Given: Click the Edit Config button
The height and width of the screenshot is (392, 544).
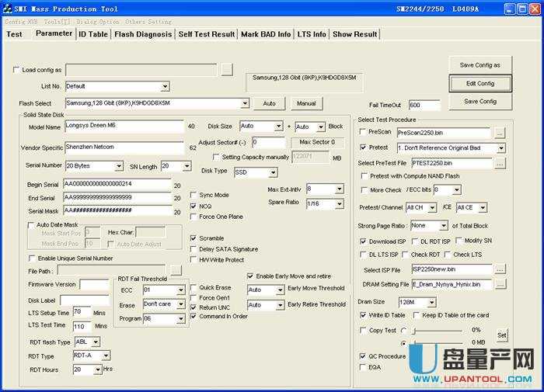Looking at the screenshot, I should pyautogui.click(x=480, y=83).
